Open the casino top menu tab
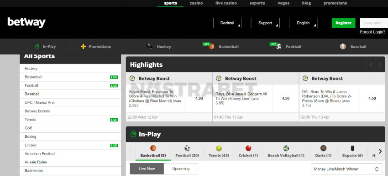 tap(196, 3)
